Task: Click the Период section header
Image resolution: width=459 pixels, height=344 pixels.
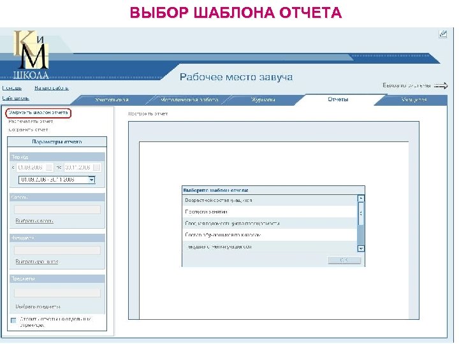Action: coord(57,157)
